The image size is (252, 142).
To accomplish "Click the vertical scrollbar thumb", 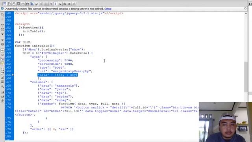I will [x=246, y=77].
